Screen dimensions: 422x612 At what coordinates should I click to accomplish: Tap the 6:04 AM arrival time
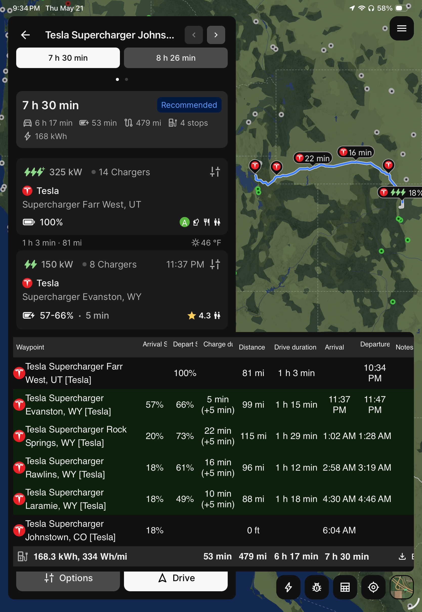point(339,530)
